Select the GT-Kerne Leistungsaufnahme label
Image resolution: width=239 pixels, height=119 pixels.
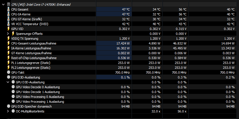[32, 53]
